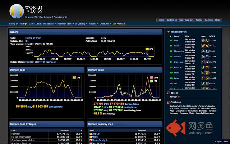
Task: Click the yellow DPS legend swatch in Report chart
Action: click(x=147, y=49)
